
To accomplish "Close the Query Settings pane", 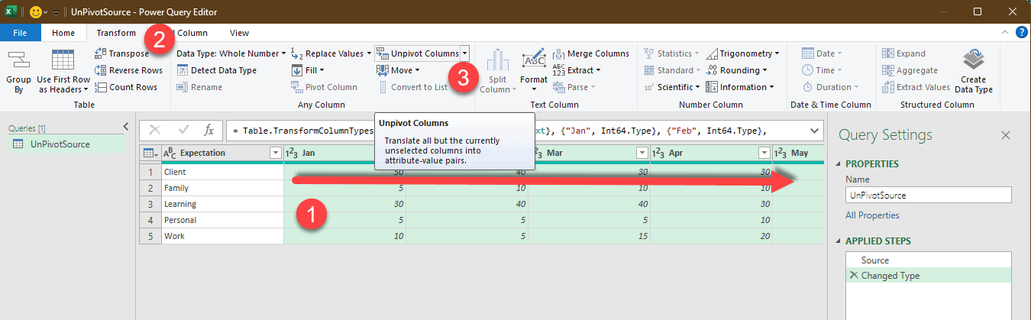I will click(1006, 135).
